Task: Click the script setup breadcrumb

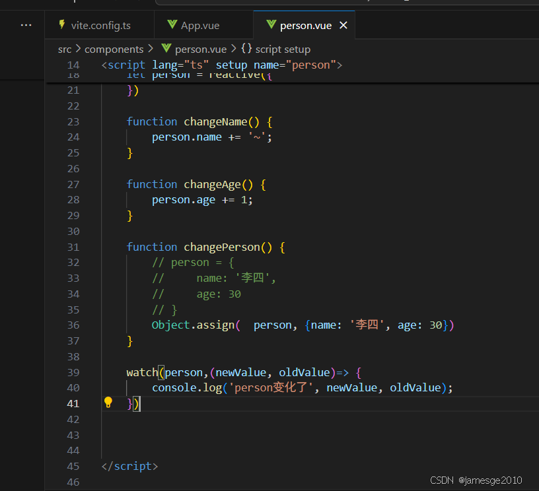Action: click(283, 49)
